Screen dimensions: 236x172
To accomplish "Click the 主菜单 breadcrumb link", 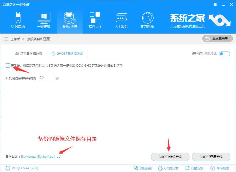I will tap(15, 39).
